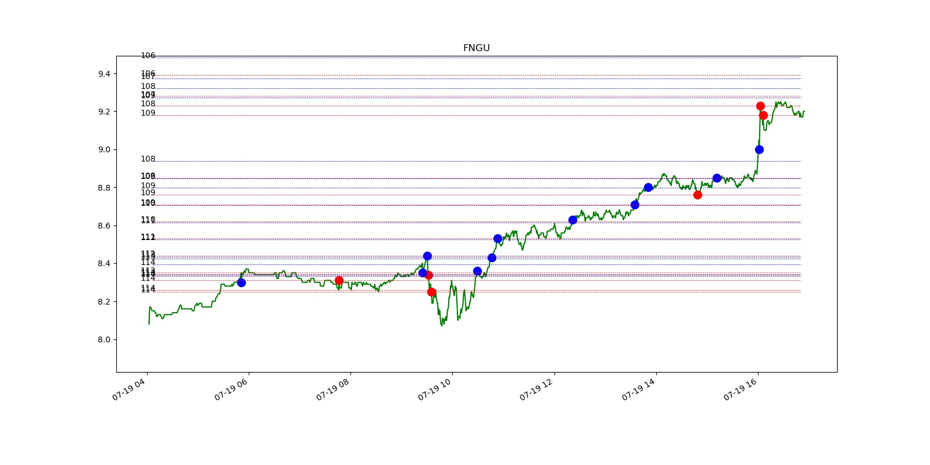Click the 07-19 12 x-axis label
The height and width of the screenshot is (465, 930).
pyautogui.click(x=536, y=389)
